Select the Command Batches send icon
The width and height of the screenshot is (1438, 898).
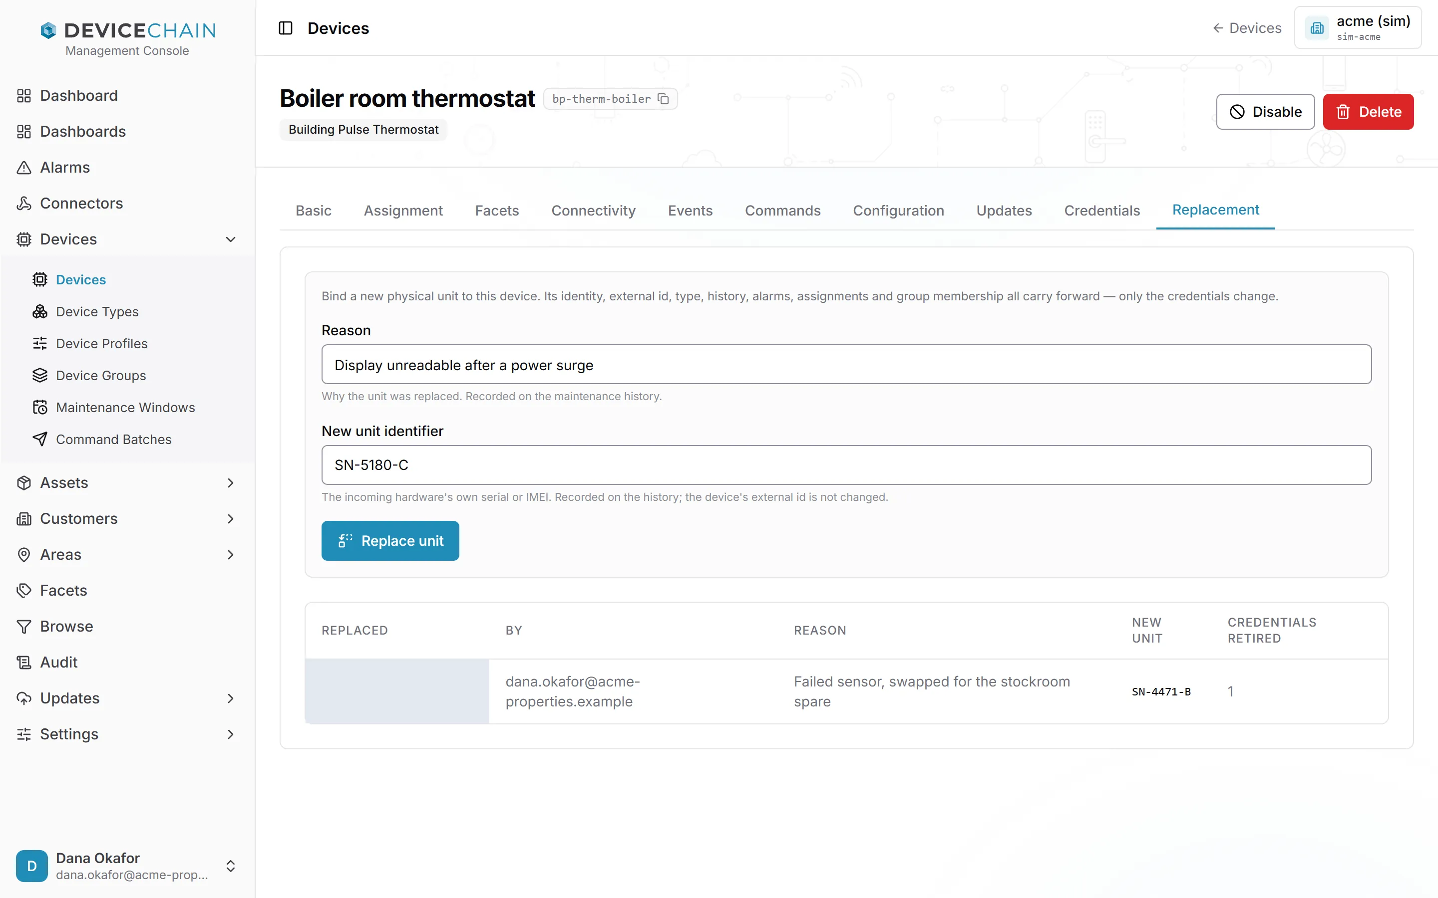pyautogui.click(x=40, y=439)
